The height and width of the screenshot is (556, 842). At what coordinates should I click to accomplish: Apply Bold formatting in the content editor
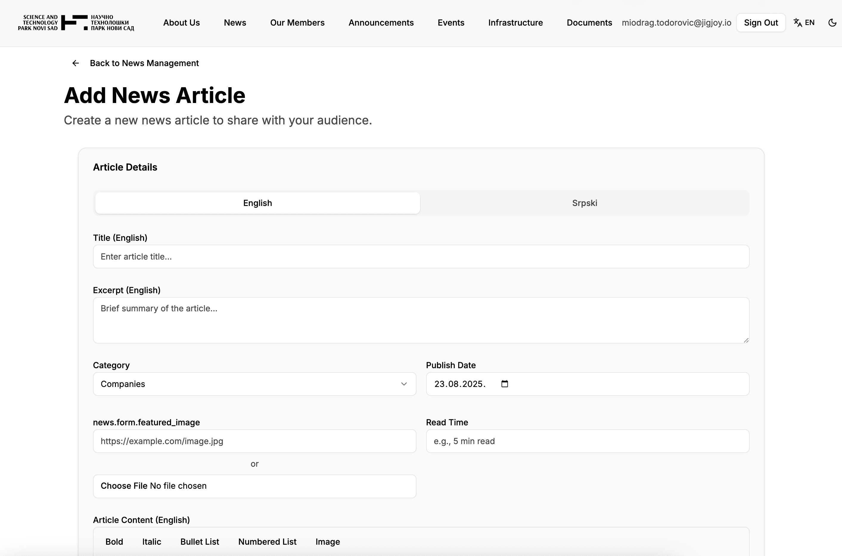[x=114, y=541]
